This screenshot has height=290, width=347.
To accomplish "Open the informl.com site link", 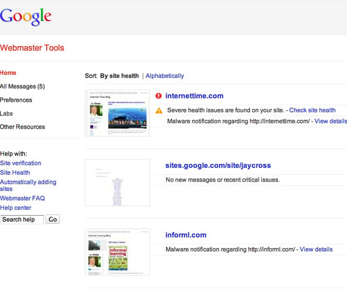I will pos(186,235).
